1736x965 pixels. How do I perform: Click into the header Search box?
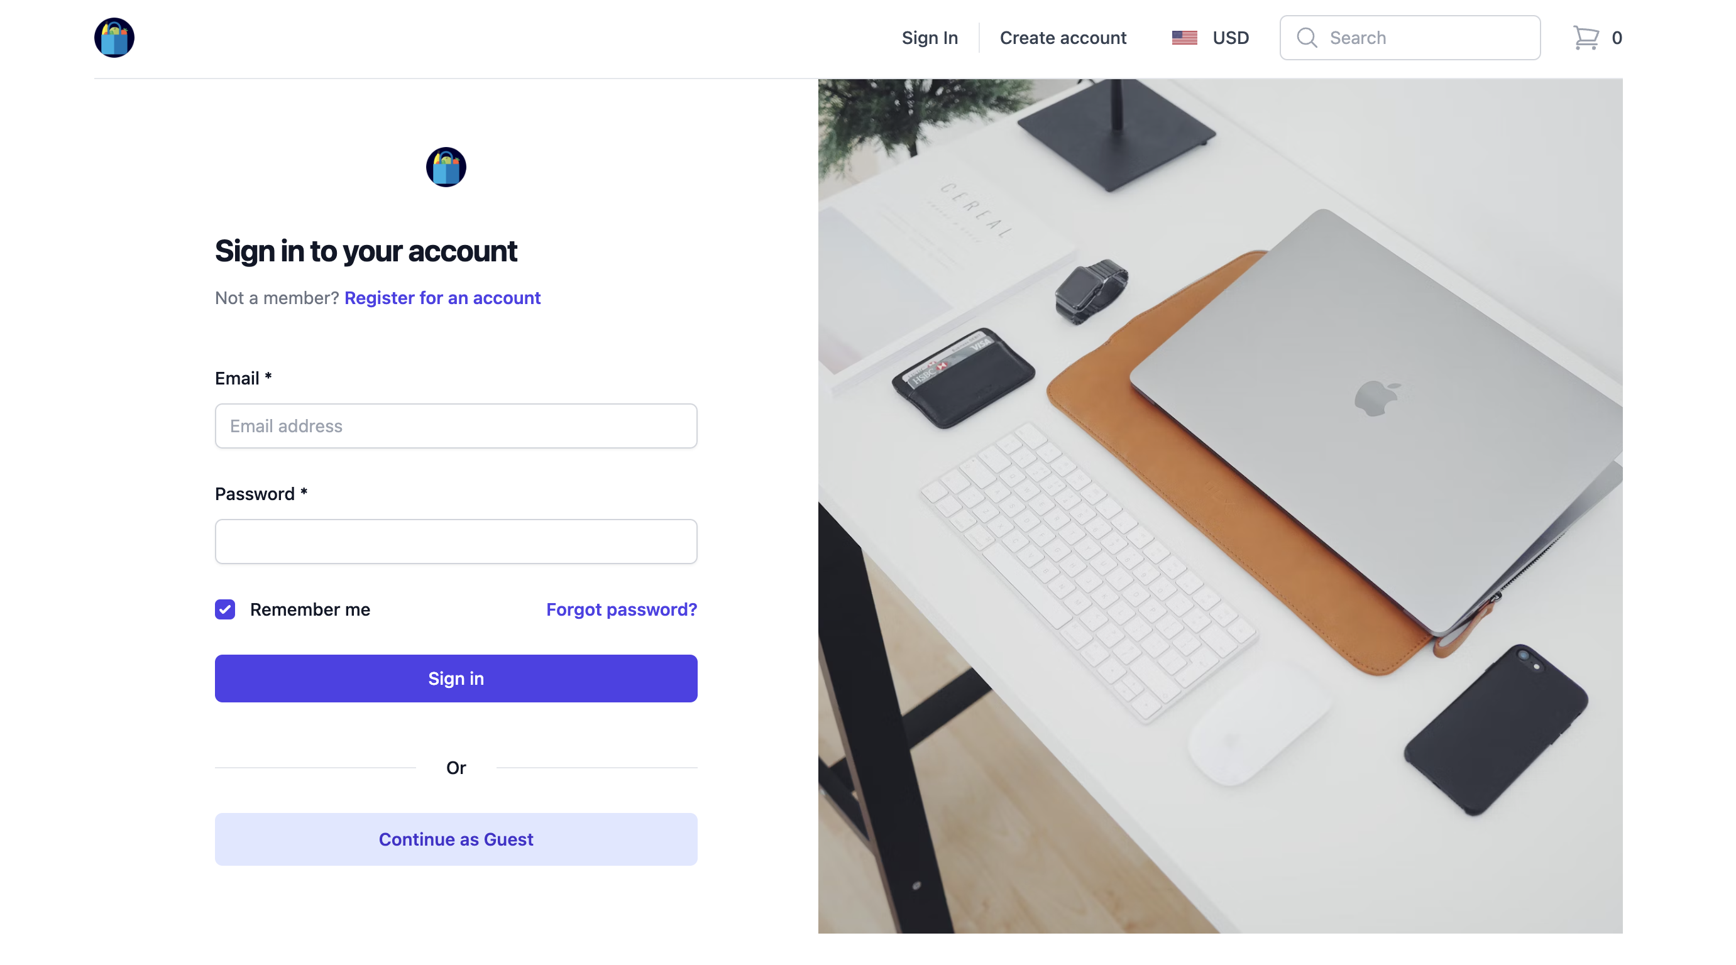1410,38
